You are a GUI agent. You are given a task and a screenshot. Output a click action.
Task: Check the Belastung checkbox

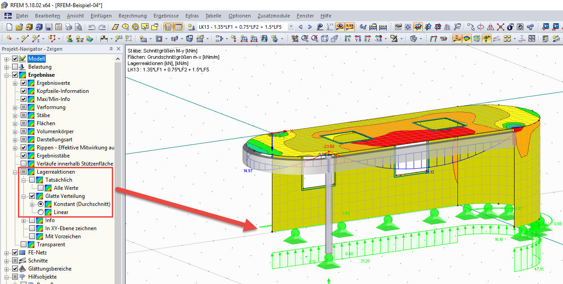15,67
